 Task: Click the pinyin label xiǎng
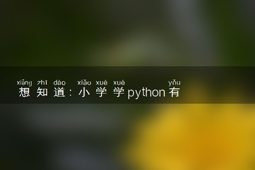(24, 83)
